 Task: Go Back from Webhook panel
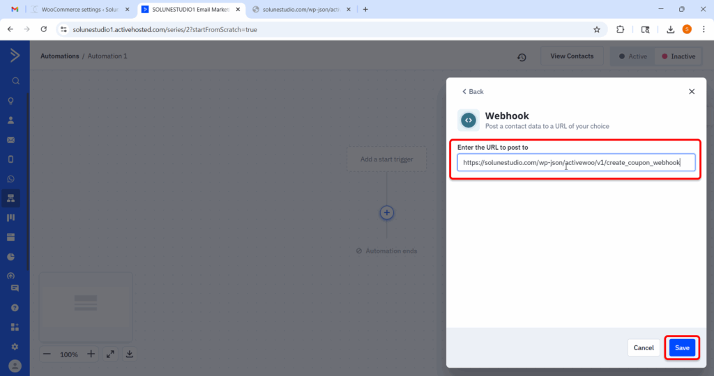(473, 91)
